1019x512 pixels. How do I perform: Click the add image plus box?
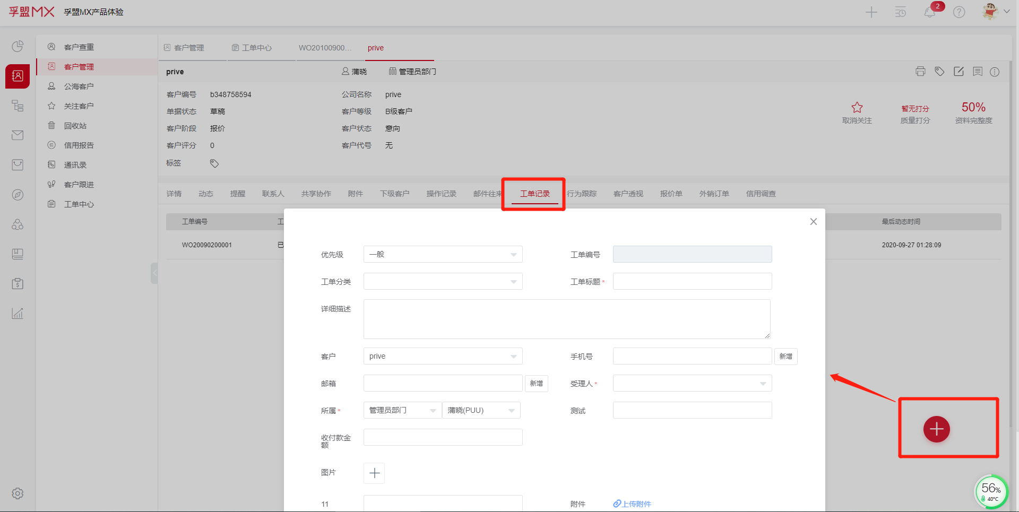[x=374, y=473]
